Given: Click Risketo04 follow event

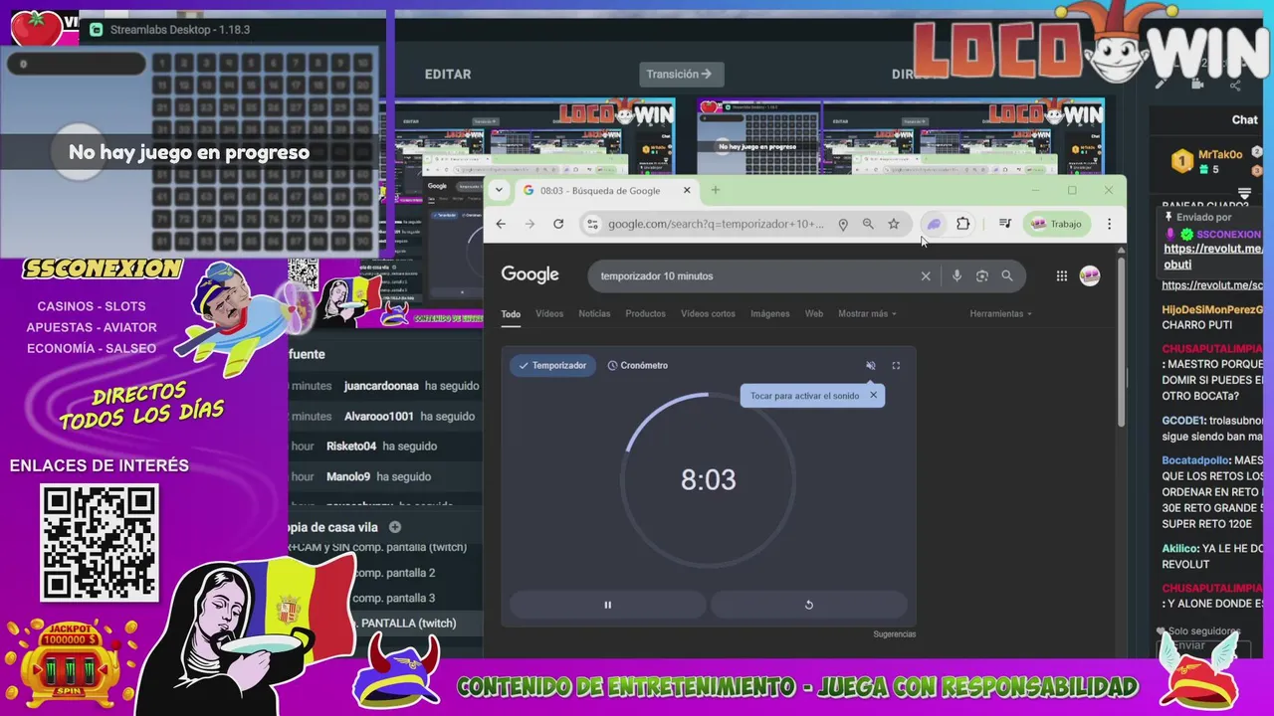Looking at the screenshot, I should point(386,446).
